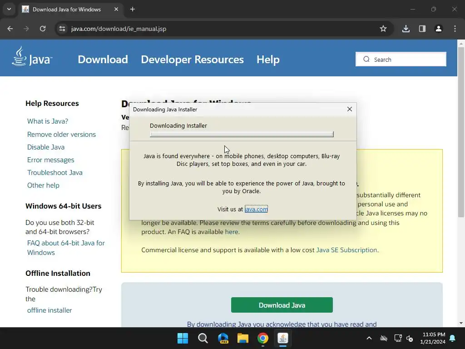The width and height of the screenshot is (465, 349).
Task: Open What is Java? link
Action: click(48, 121)
